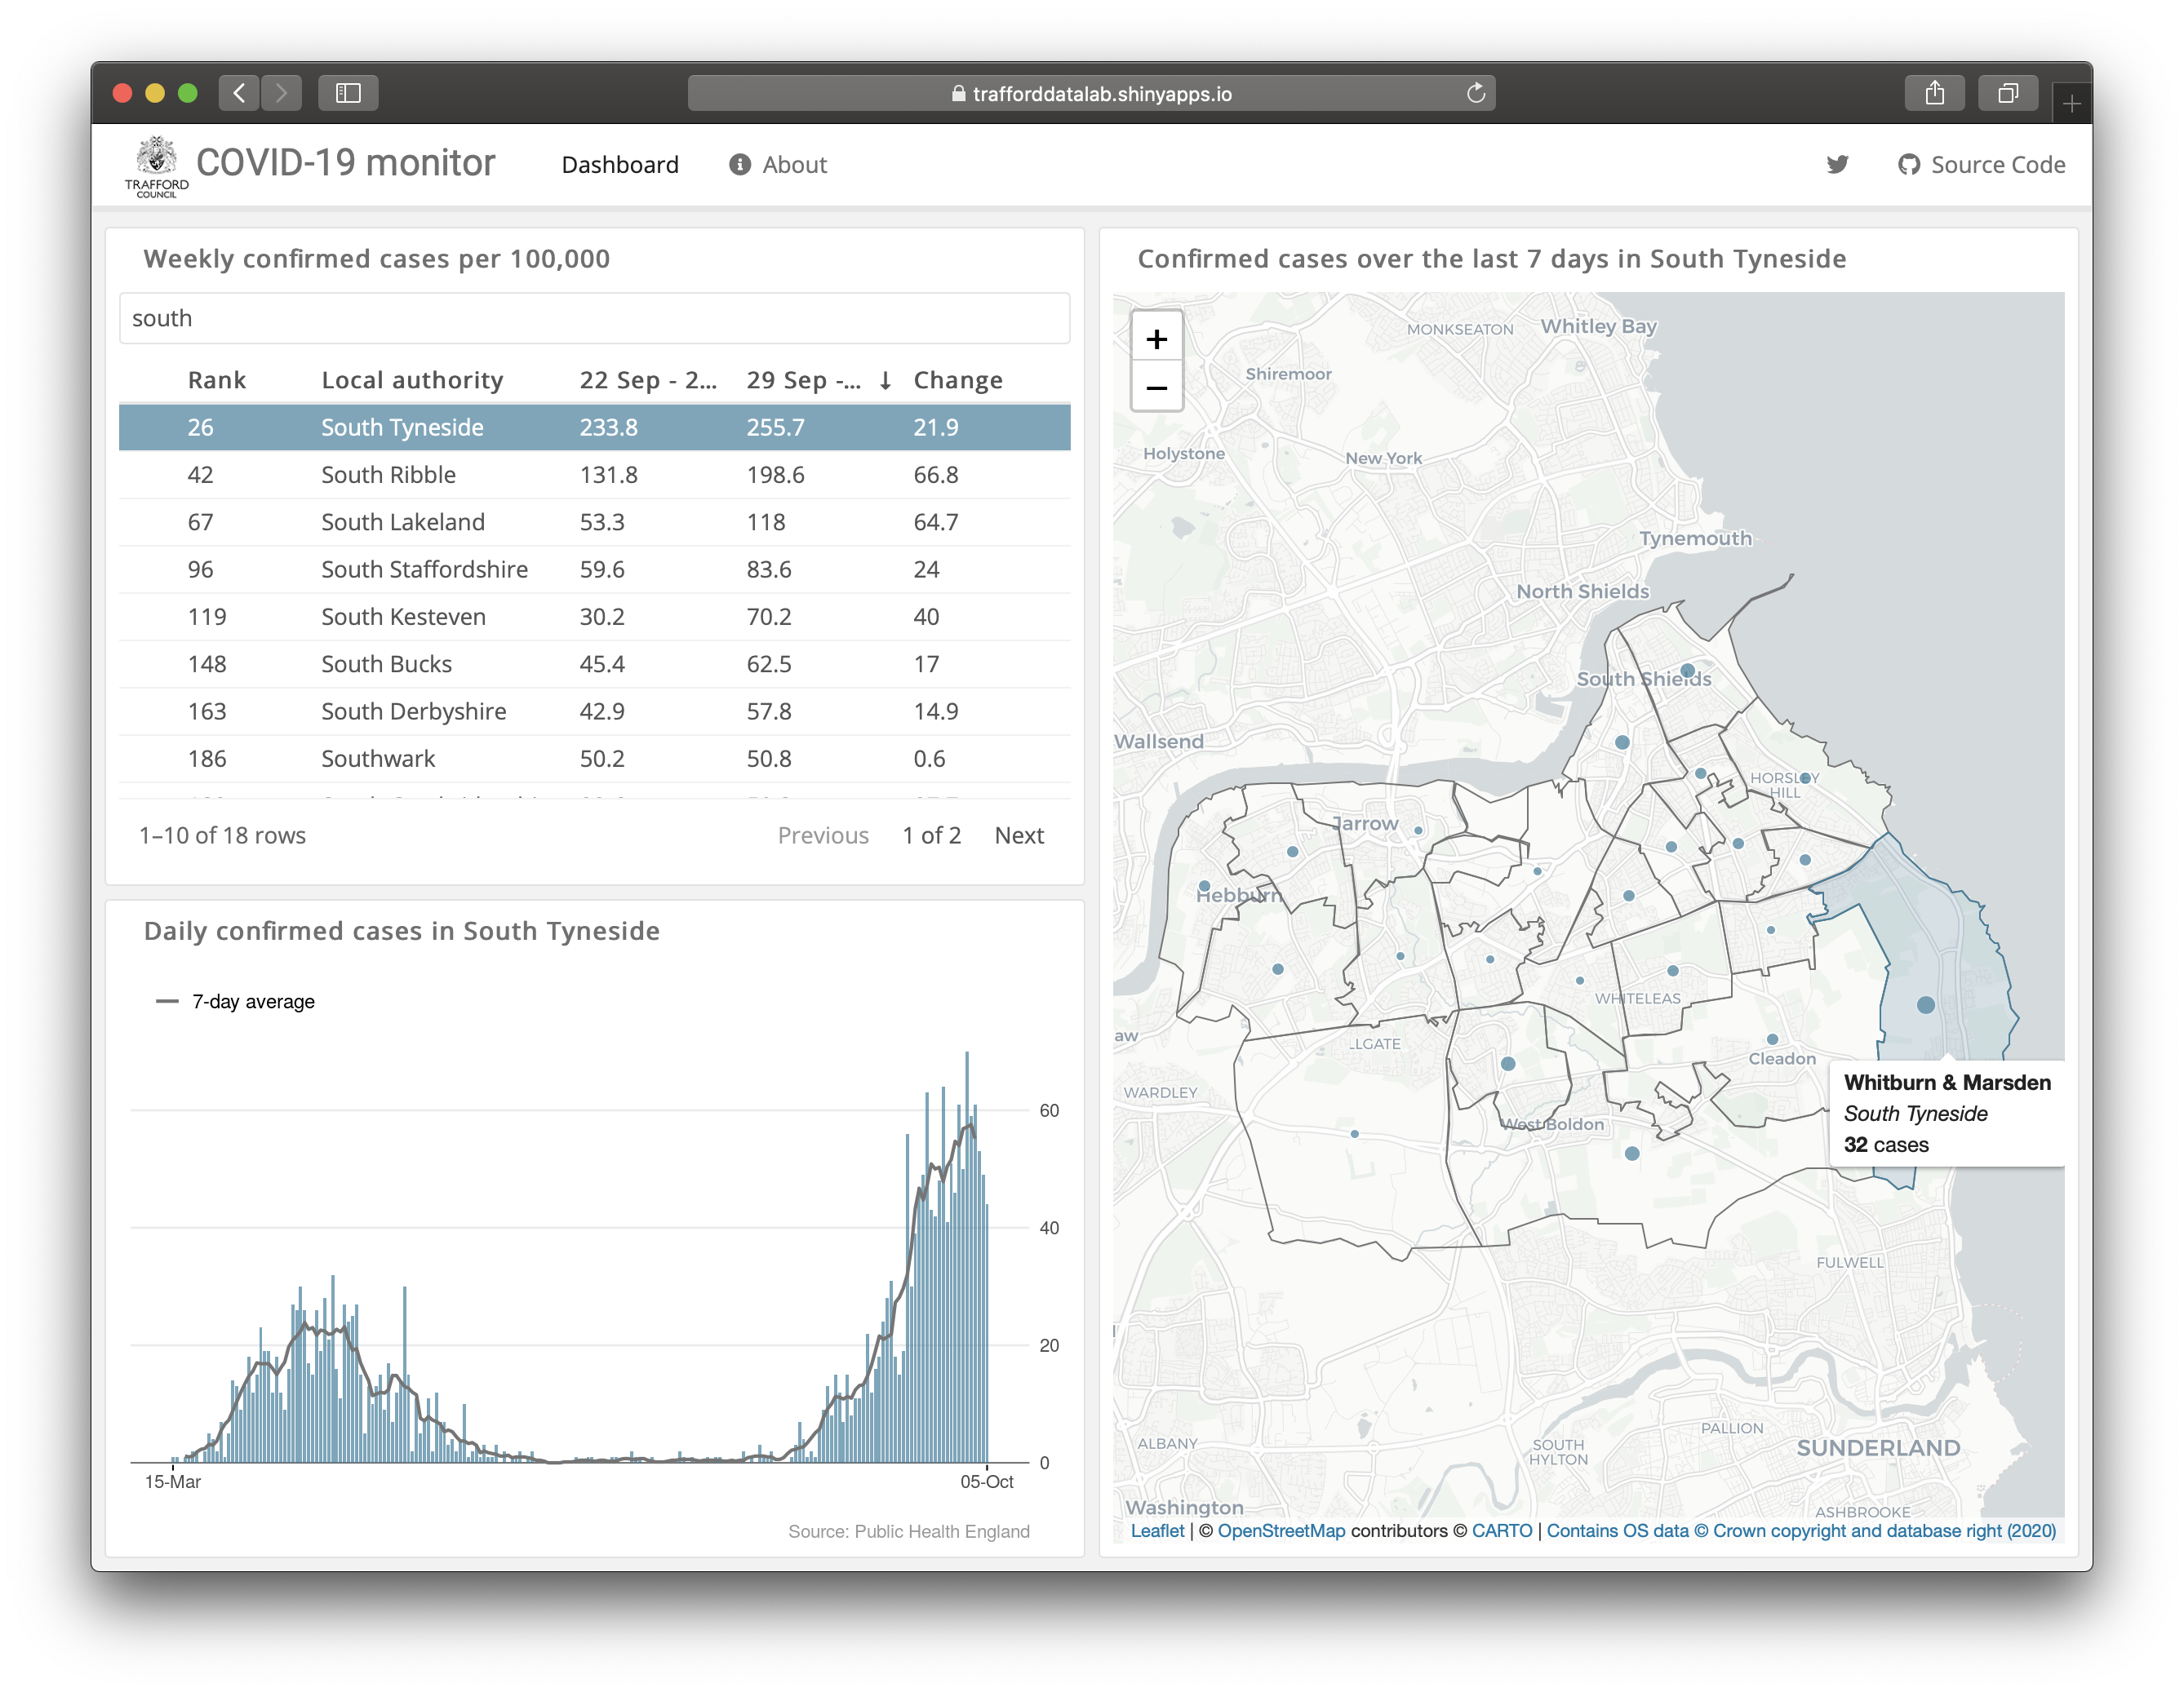Click the browser back arrow
The width and height of the screenshot is (2184, 1692).
pos(239,94)
